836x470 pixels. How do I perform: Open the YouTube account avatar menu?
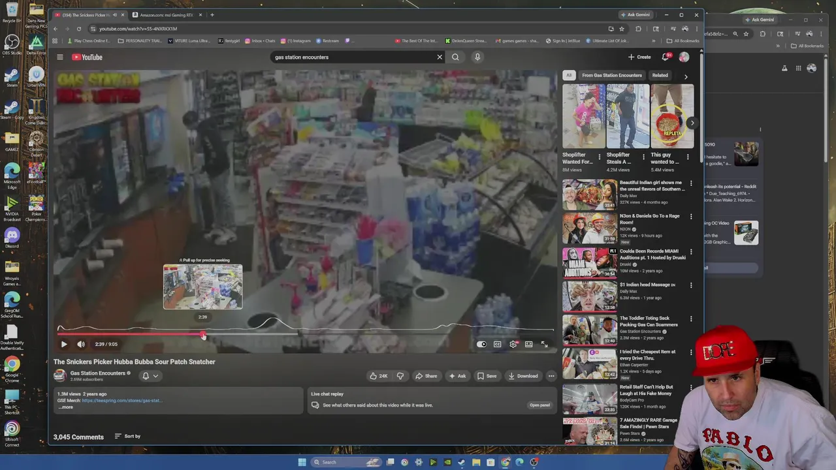[x=684, y=57]
